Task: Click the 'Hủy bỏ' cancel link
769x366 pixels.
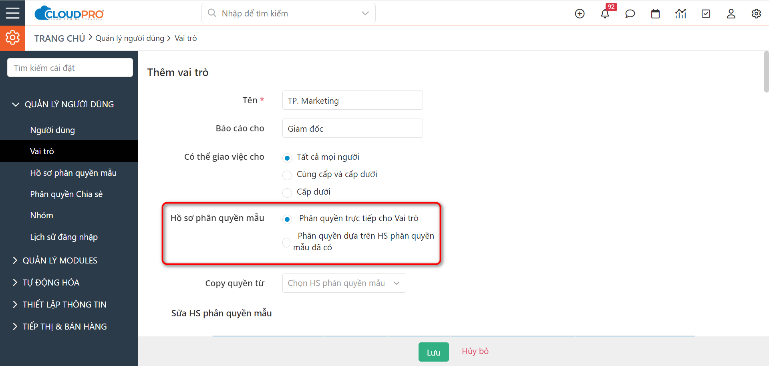Action: click(475, 351)
